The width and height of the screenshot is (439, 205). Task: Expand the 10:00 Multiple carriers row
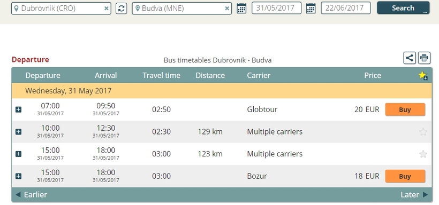19,131
